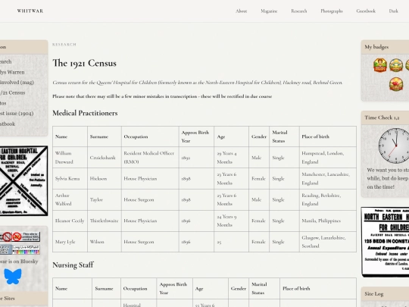Open the About menu item
The width and height of the screenshot is (409, 307).
pos(242,11)
